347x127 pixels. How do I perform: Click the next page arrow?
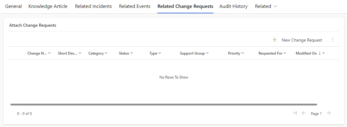[x=329, y=113]
